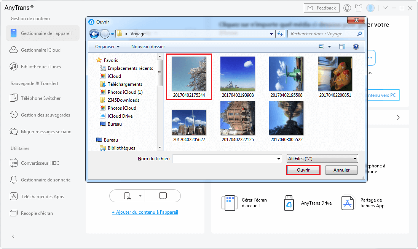The width and height of the screenshot is (418, 249).
Task: Open notifications bell in AnyTrans title bar
Action: 347,8
